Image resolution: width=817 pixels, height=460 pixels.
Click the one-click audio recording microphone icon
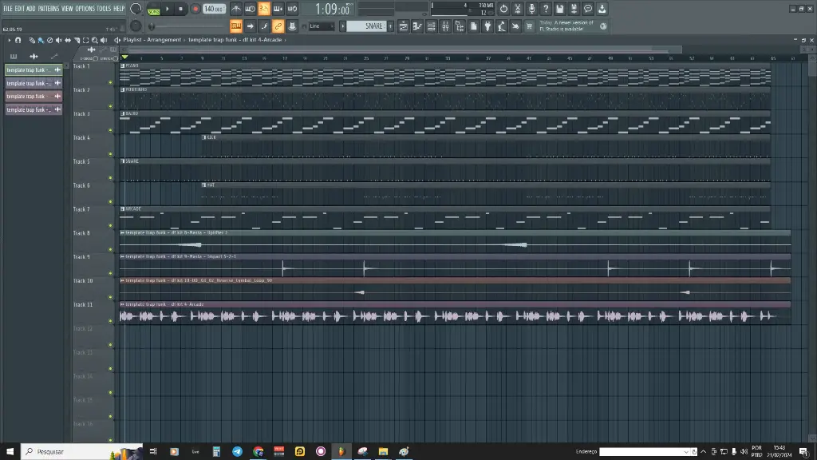531,9
